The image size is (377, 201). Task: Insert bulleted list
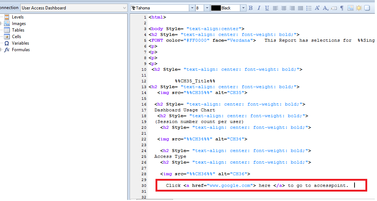tap(309, 8)
